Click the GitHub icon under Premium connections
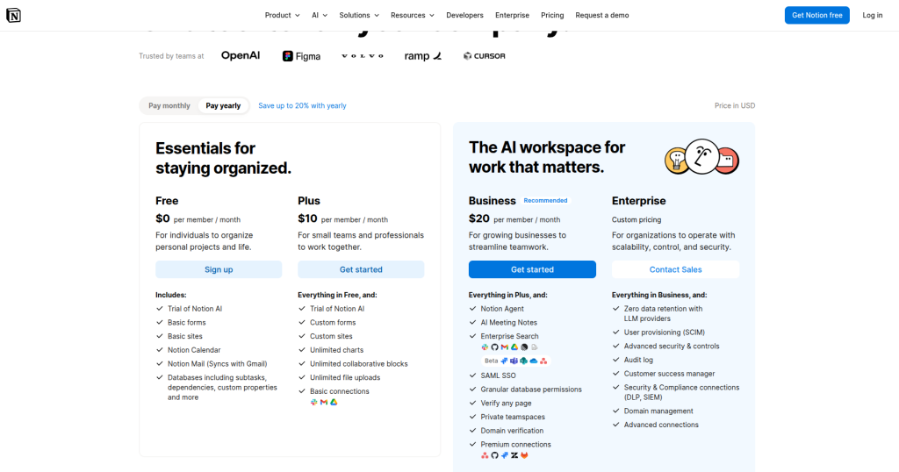This screenshot has width=899, height=472. pyautogui.click(x=495, y=455)
